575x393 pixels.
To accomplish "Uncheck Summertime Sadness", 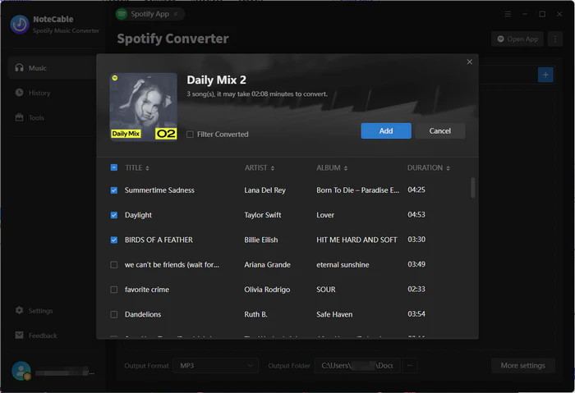I will (114, 190).
